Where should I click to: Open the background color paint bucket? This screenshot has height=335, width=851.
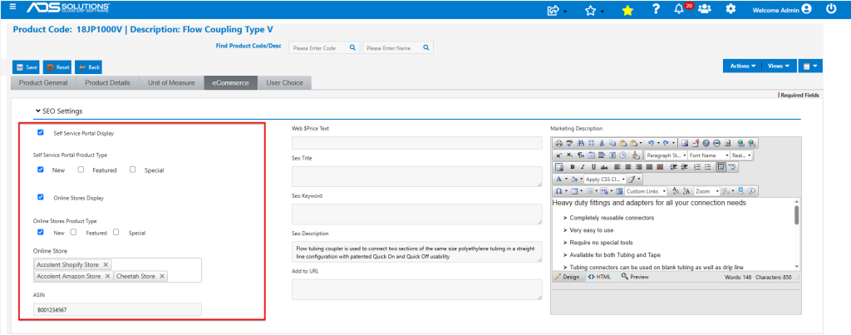click(574, 180)
